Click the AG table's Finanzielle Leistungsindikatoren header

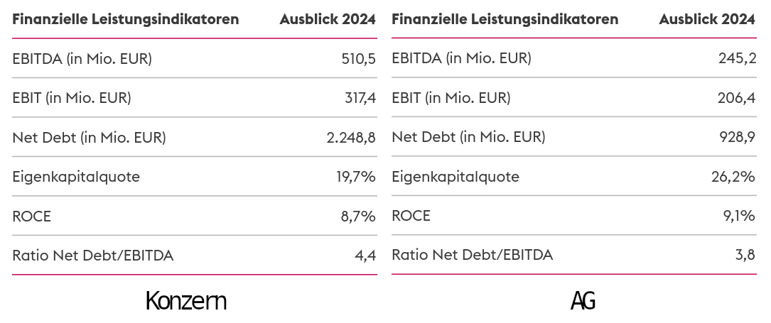[505, 20]
